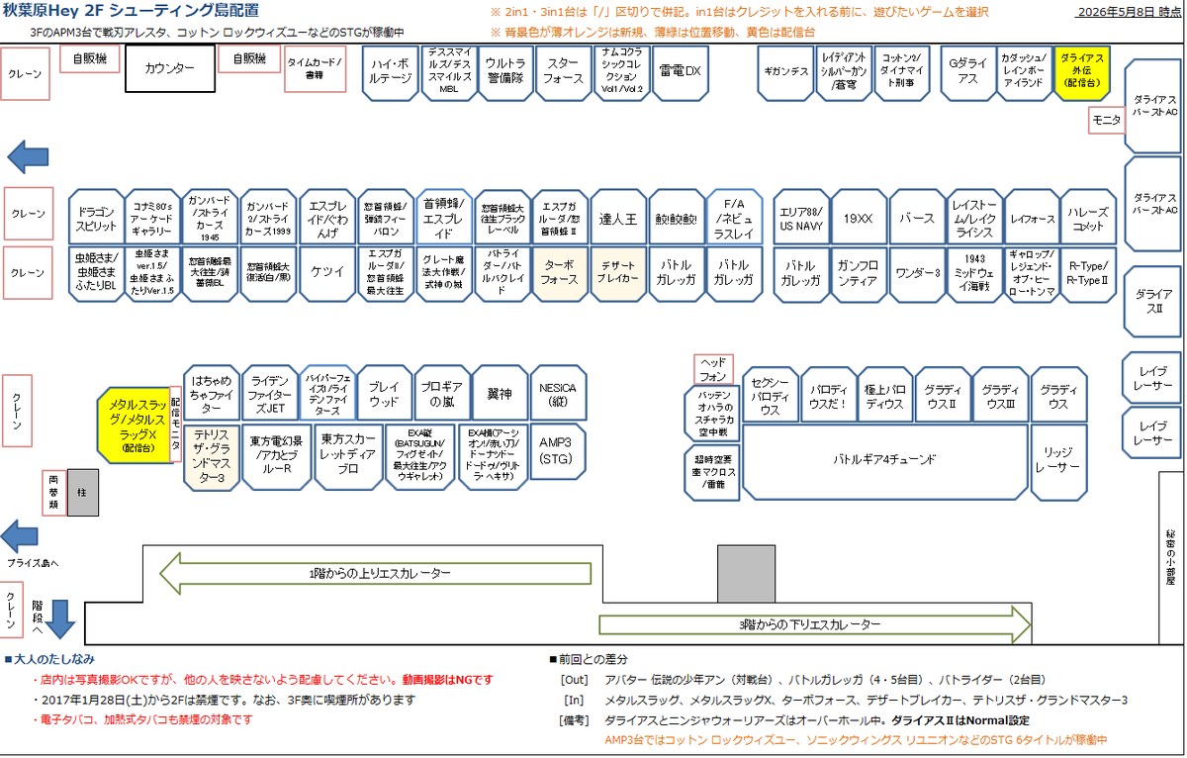
Task: Select the 達人王 cabinet
Action: (x=618, y=218)
